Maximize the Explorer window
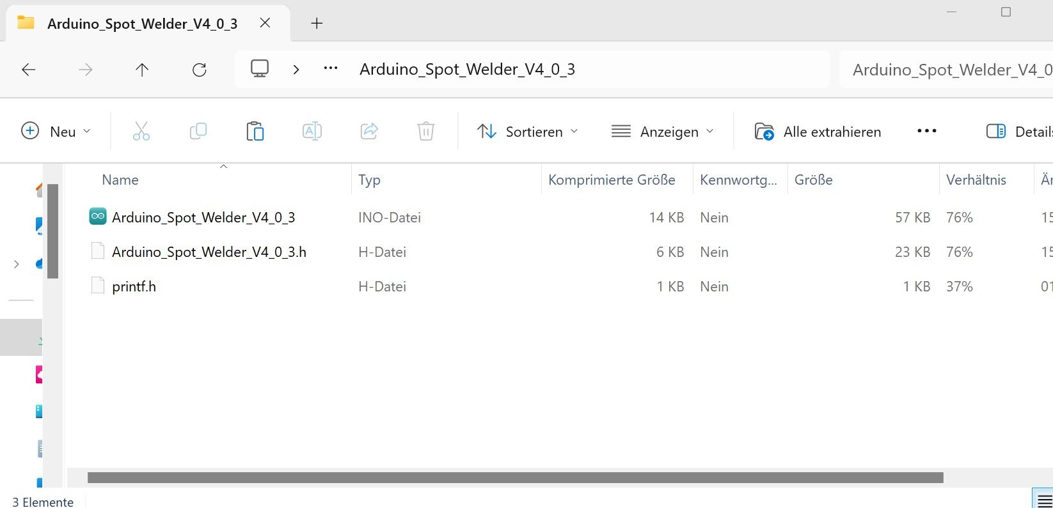Viewport: 1053px width, 508px height. (x=1006, y=12)
